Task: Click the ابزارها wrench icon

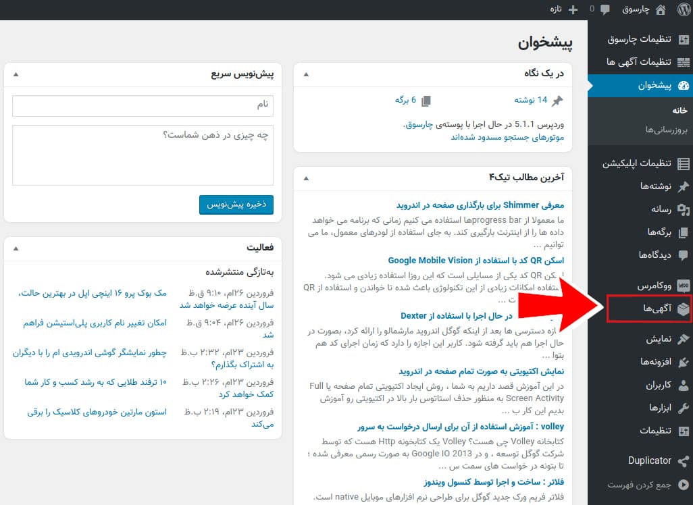Action: [x=684, y=408]
